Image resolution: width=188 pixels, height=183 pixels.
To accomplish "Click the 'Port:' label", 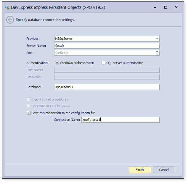I will (x=30, y=53).
